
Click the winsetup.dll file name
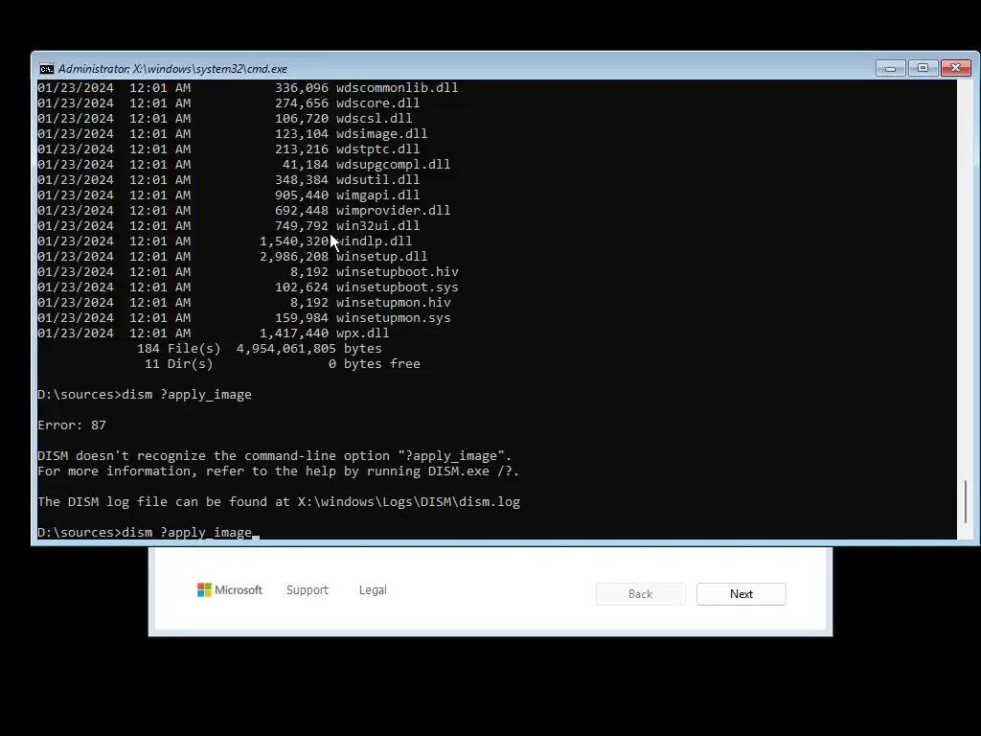point(381,257)
